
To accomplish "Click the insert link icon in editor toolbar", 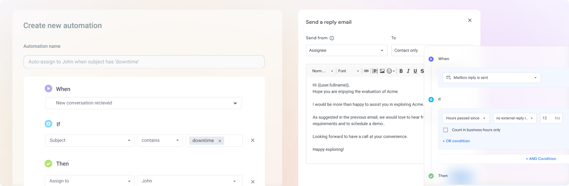I will tap(366, 71).
